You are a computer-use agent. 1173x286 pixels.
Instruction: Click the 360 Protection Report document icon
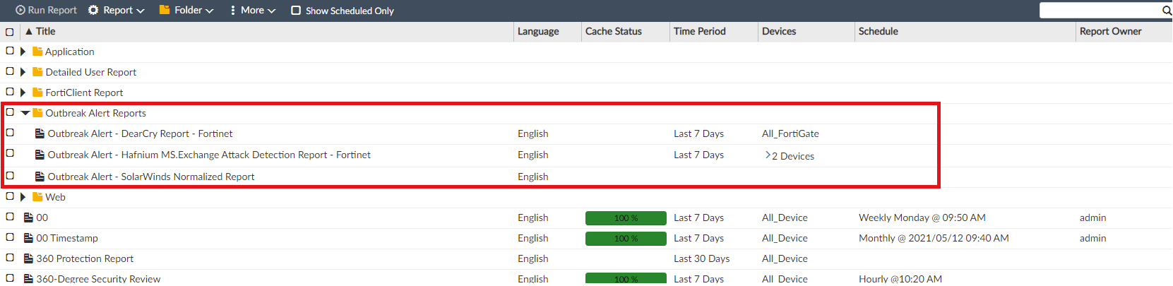pyautogui.click(x=29, y=258)
